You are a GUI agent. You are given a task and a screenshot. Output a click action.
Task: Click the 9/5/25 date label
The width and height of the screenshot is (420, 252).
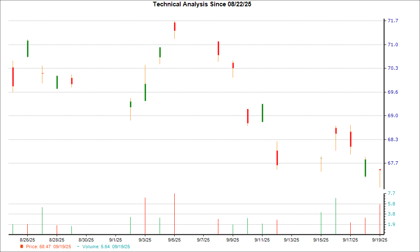pos(174,240)
